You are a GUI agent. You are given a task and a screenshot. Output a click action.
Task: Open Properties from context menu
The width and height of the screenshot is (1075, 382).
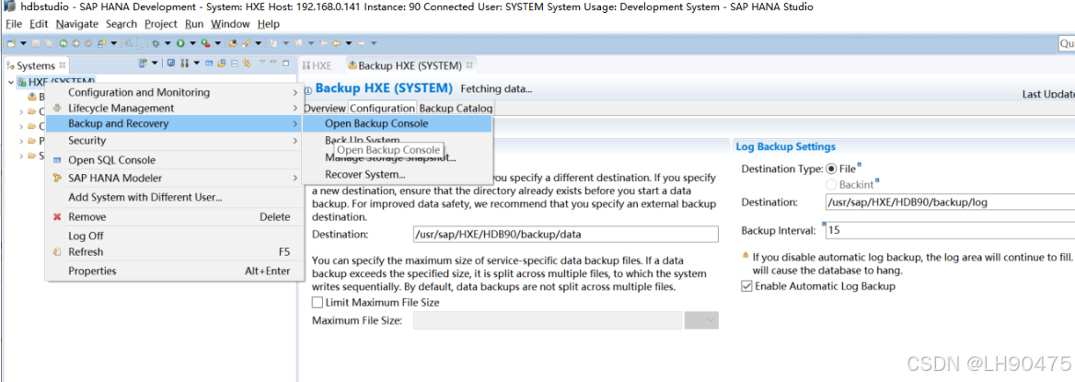[175, 271]
